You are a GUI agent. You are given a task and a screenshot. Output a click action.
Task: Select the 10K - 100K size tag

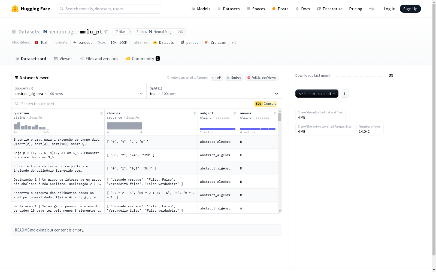(x=119, y=42)
